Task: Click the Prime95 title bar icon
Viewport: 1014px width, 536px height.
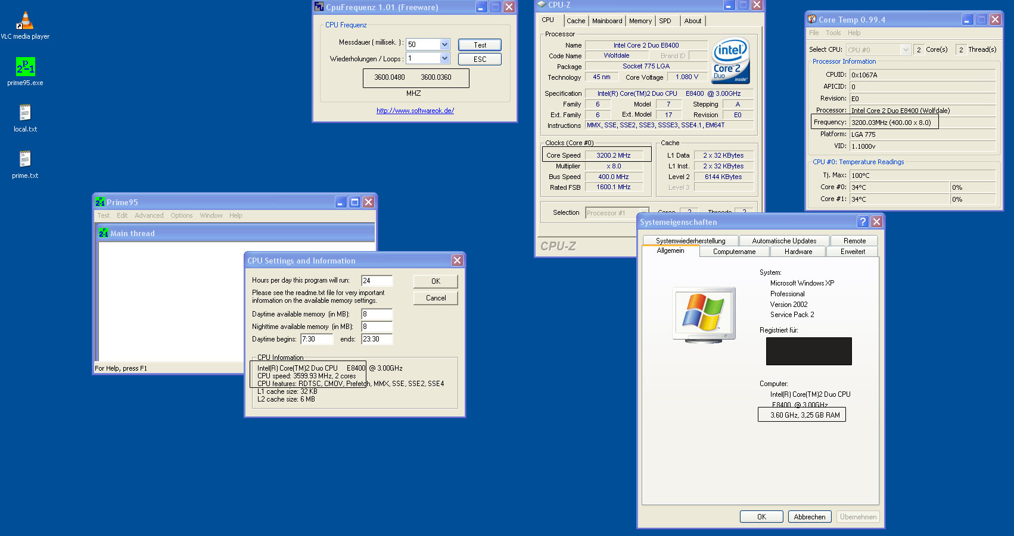Action: coord(100,202)
